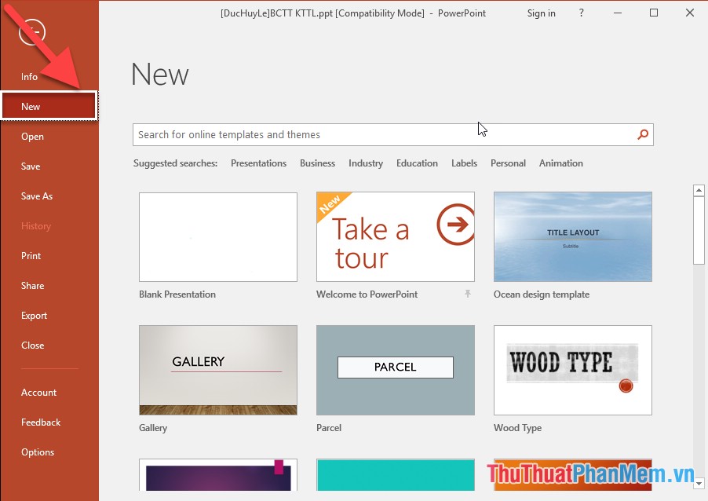
Task: Select Export in the sidebar
Action: tap(34, 316)
